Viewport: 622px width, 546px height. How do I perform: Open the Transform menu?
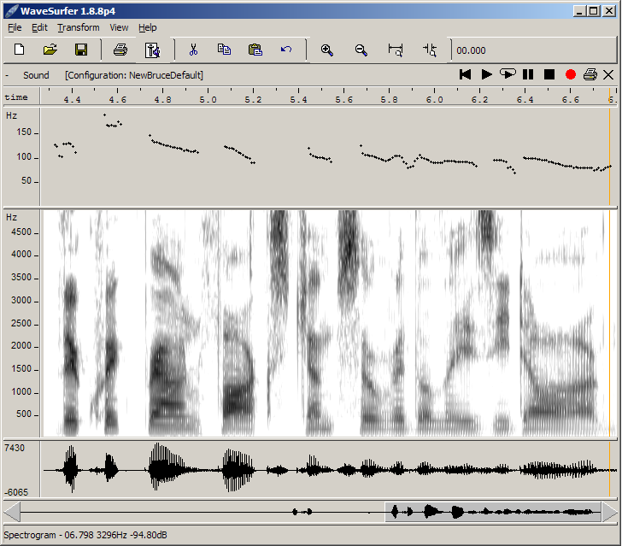click(79, 27)
